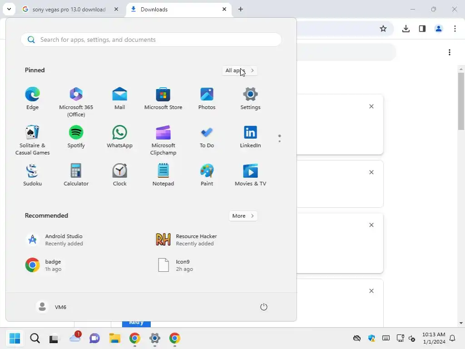Open the Clock app
This screenshot has width=465, height=349.
[x=119, y=175]
